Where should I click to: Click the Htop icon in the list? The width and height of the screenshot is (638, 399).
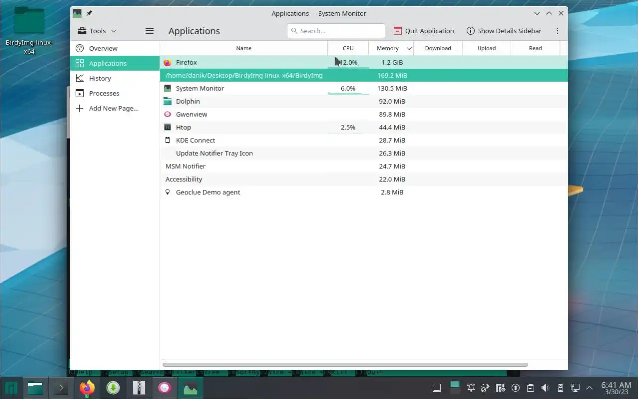pyautogui.click(x=167, y=127)
